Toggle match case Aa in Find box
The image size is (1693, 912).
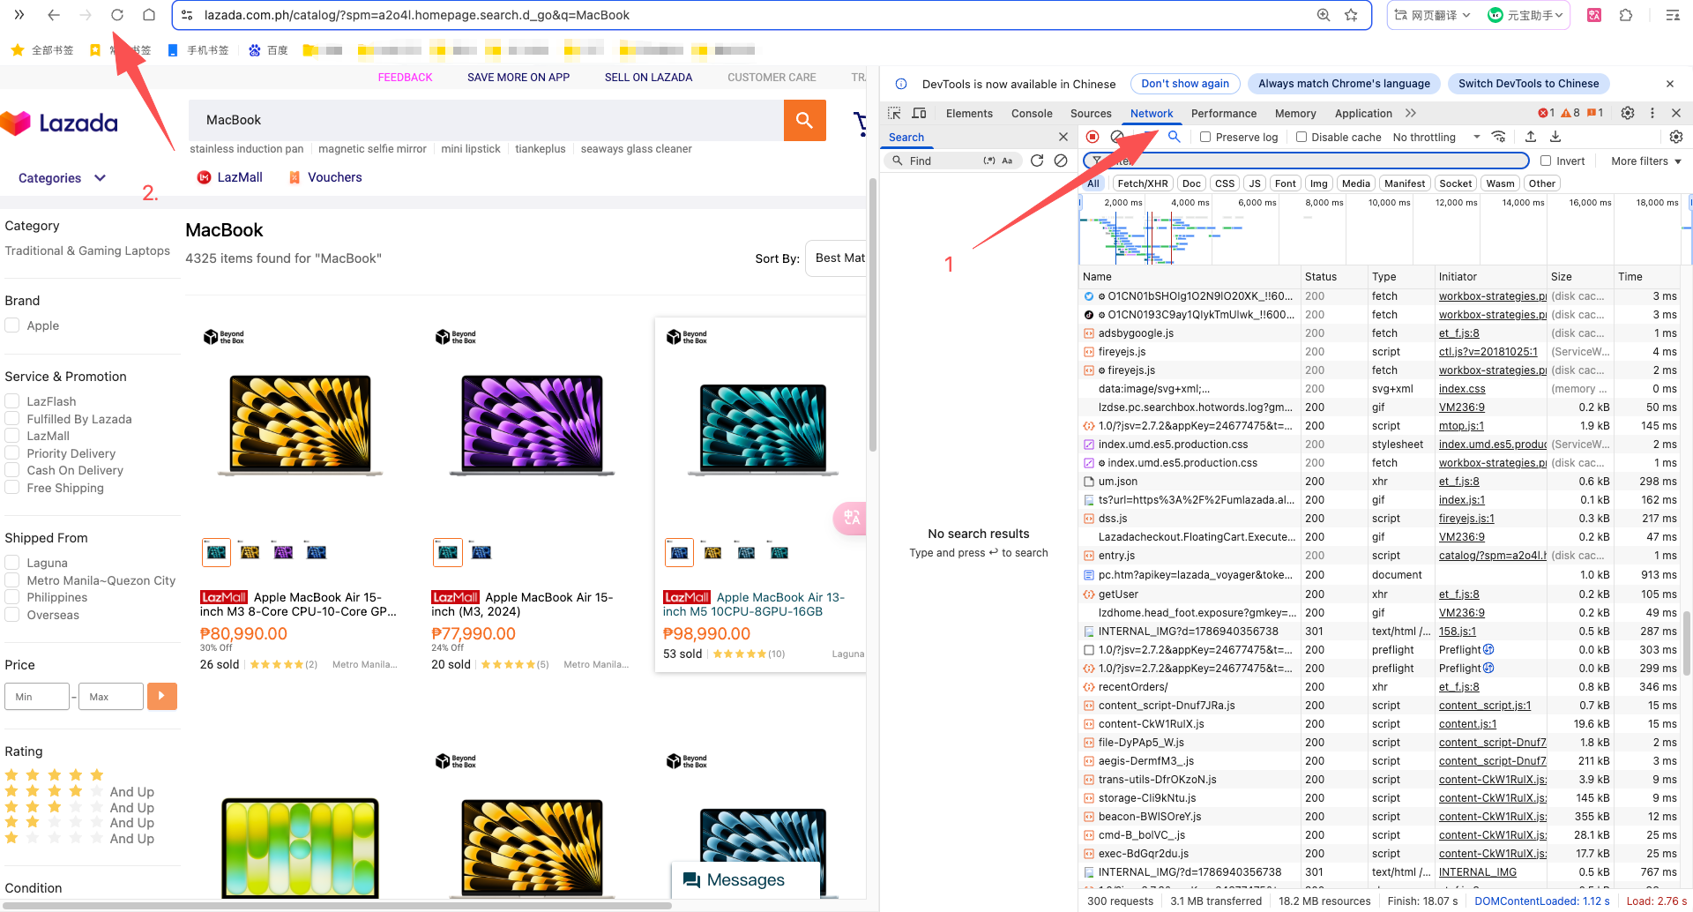(1007, 161)
